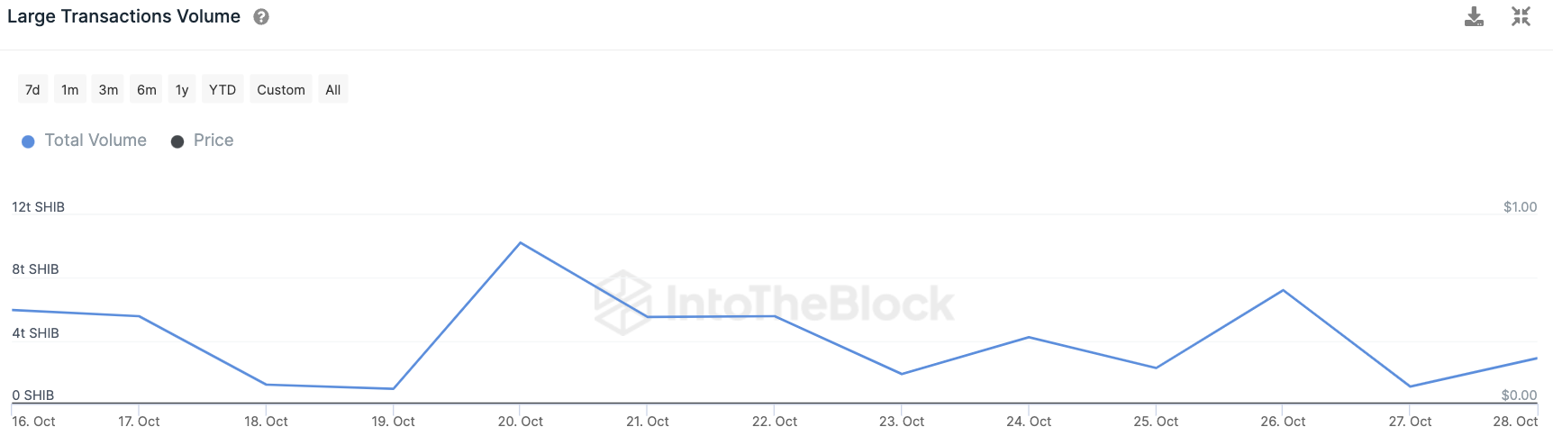
Task: Show All historical data
Action: pos(333,90)
